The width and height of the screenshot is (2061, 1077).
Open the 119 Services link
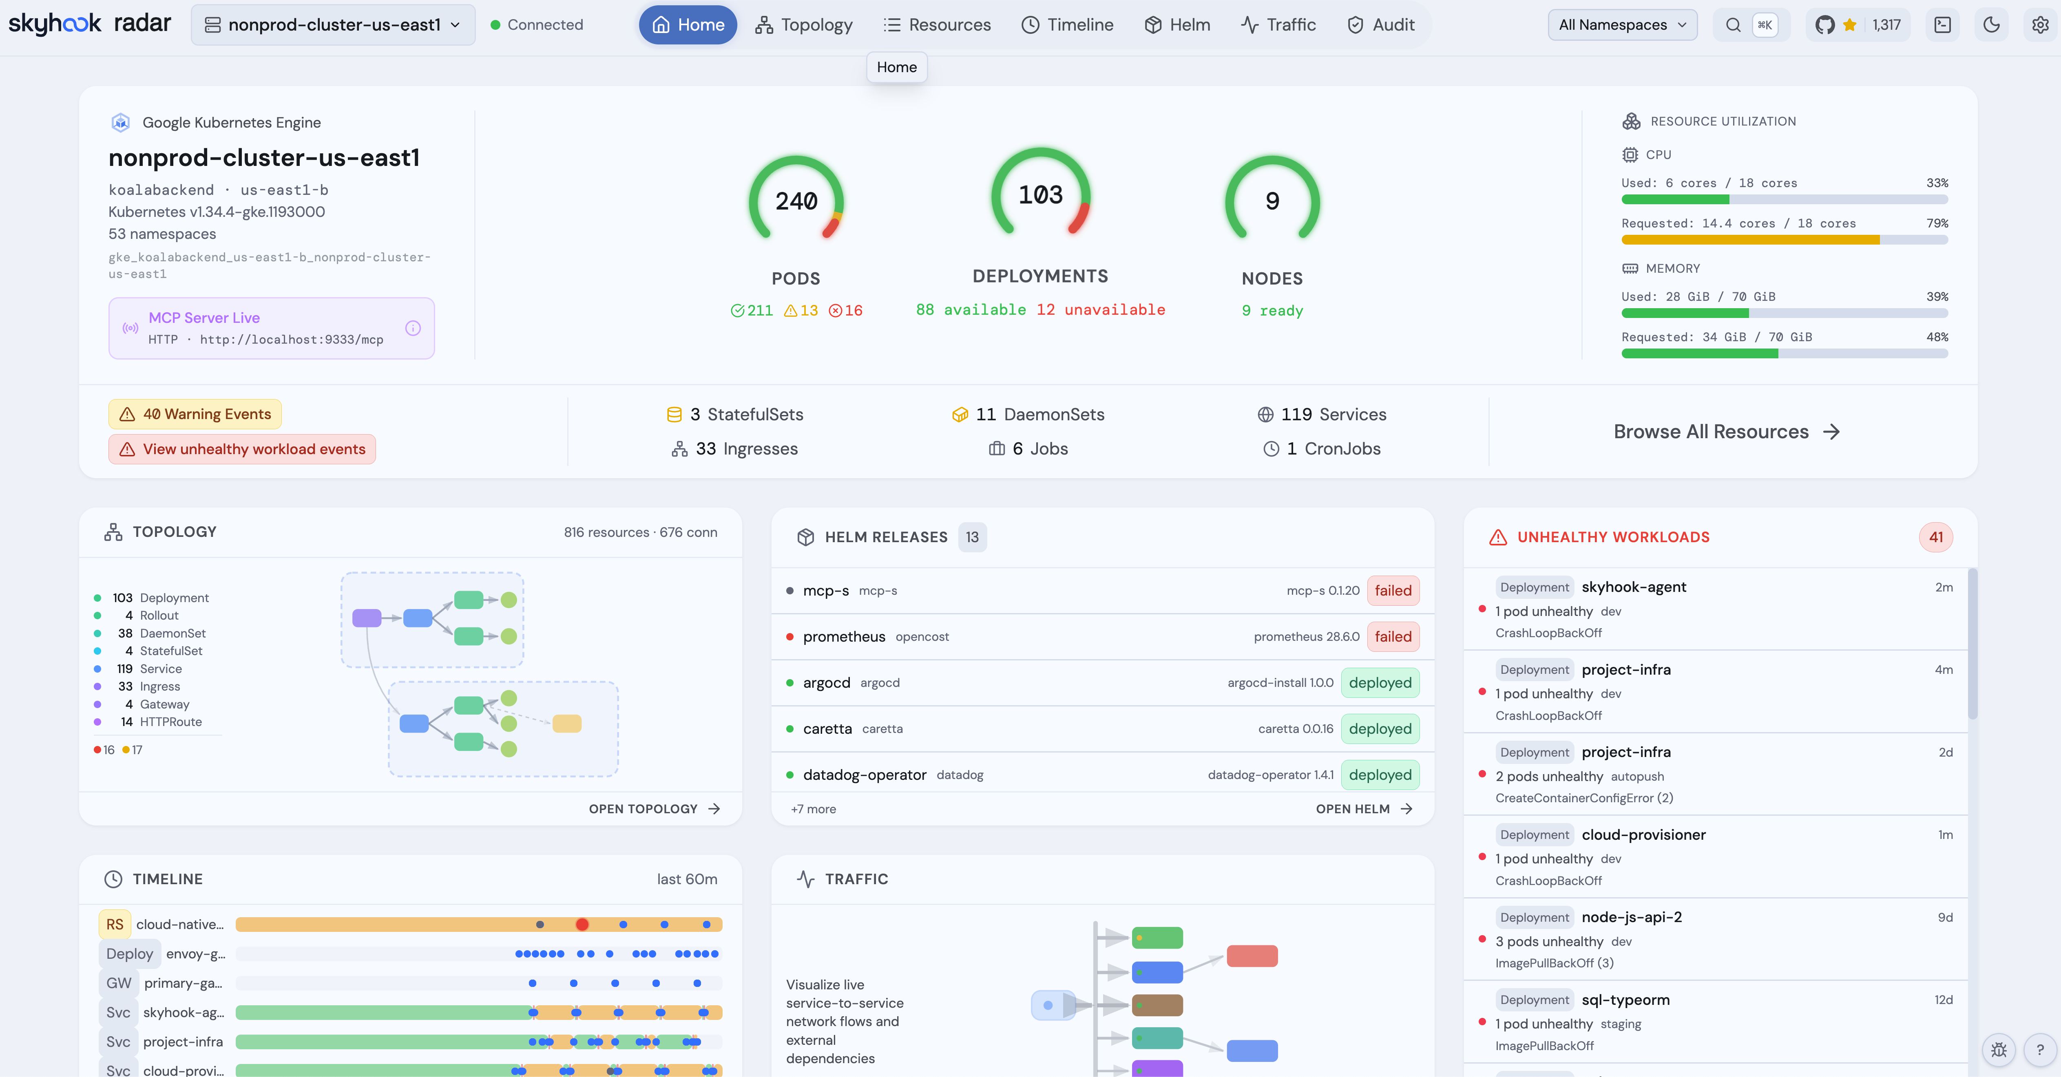1322,414
